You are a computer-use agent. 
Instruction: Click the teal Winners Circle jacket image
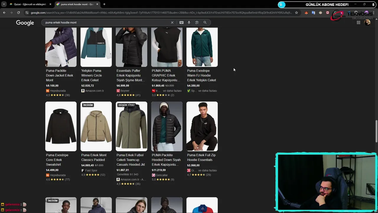[x=96, y=47]
